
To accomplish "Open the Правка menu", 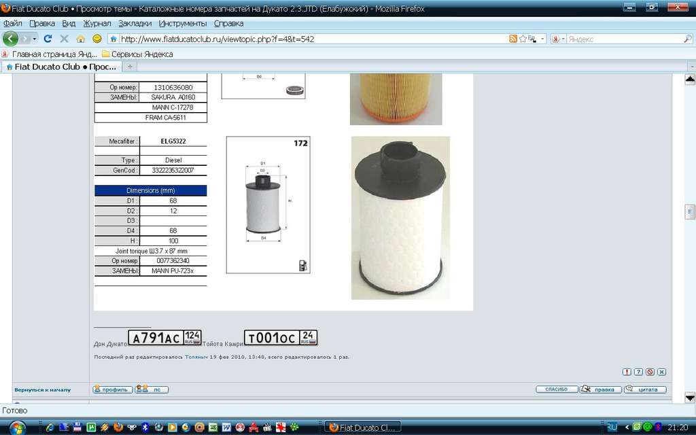I will pos(42,24).
